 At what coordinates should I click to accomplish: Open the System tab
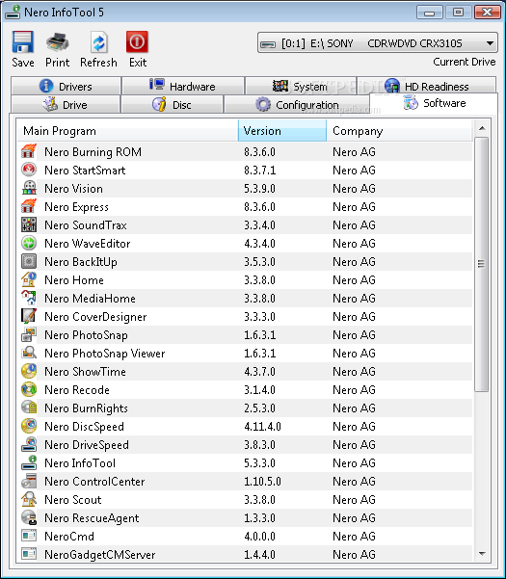tap(301, 86)
